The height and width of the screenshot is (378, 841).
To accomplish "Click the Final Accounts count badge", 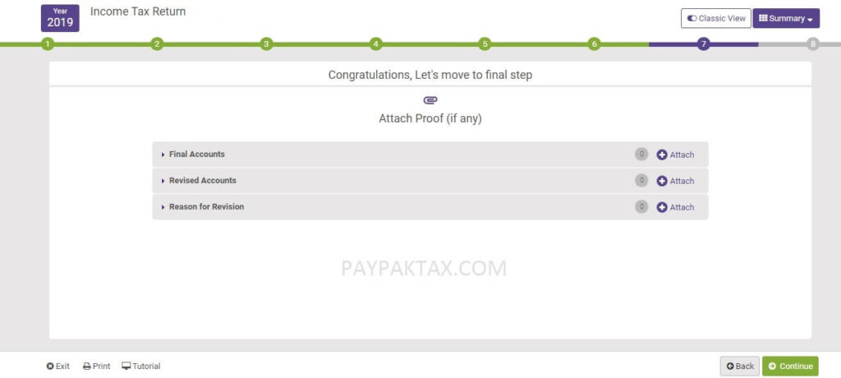I will (641, 154).
